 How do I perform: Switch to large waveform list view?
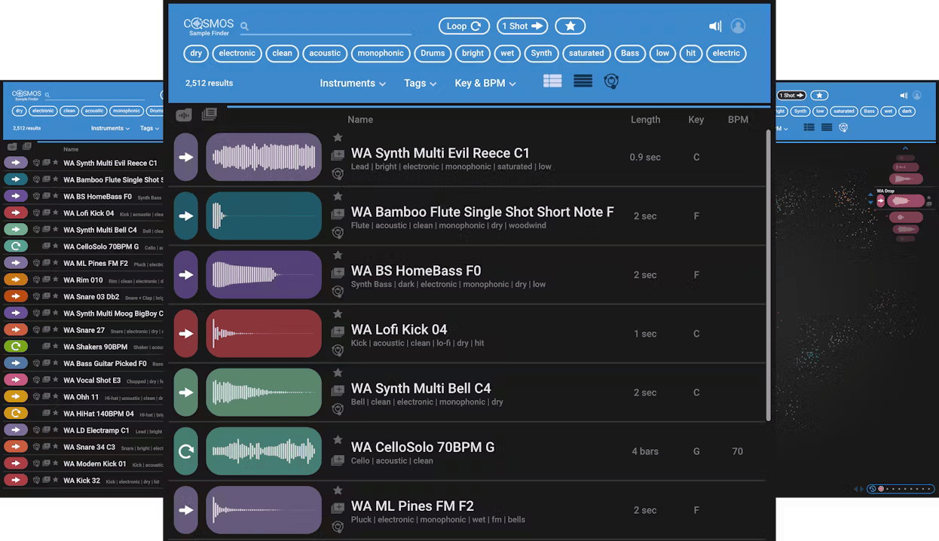[x=552, y=81]
